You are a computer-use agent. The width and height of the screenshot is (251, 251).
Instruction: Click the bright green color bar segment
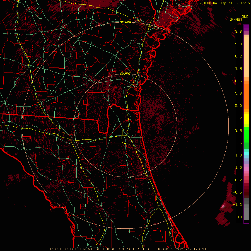click(x=246, y=134)
